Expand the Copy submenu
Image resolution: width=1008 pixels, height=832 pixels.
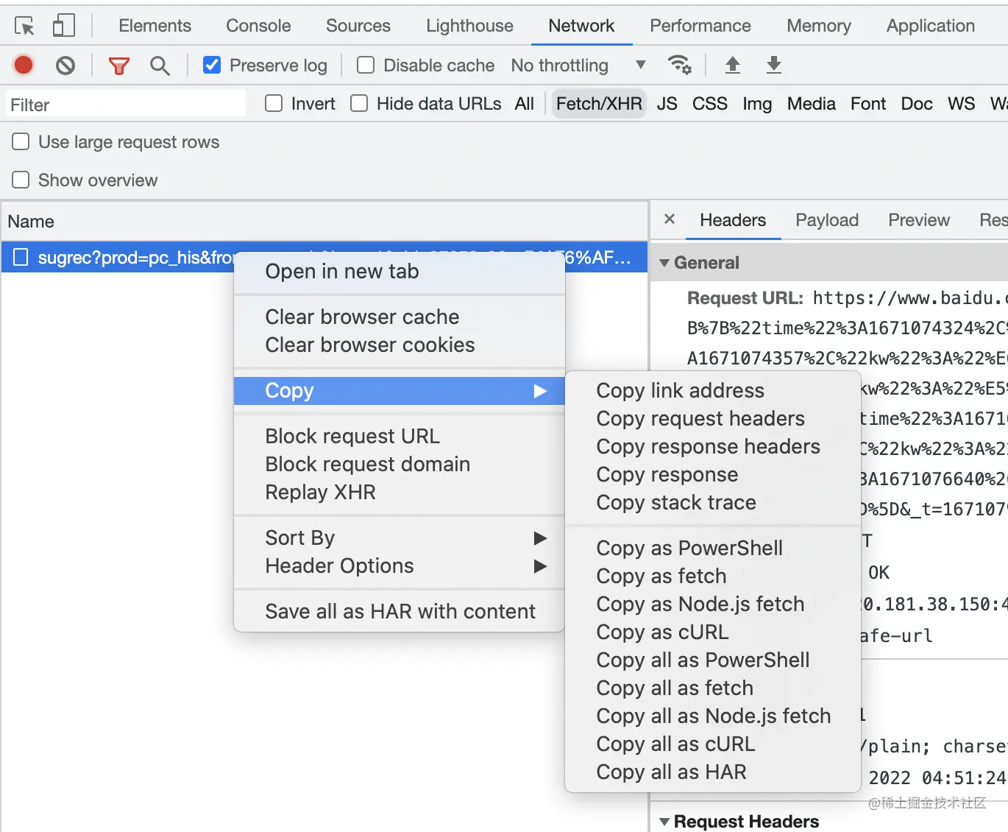pos(399,391)
